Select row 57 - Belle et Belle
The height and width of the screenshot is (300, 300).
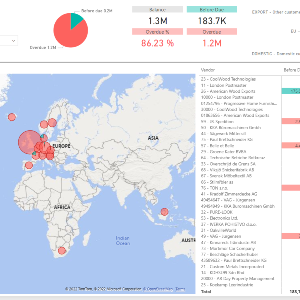point(217,146)
